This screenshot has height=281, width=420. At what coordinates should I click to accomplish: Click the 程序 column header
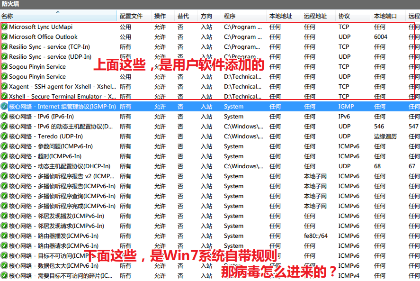pyautogui.click(x=243, y=16)
